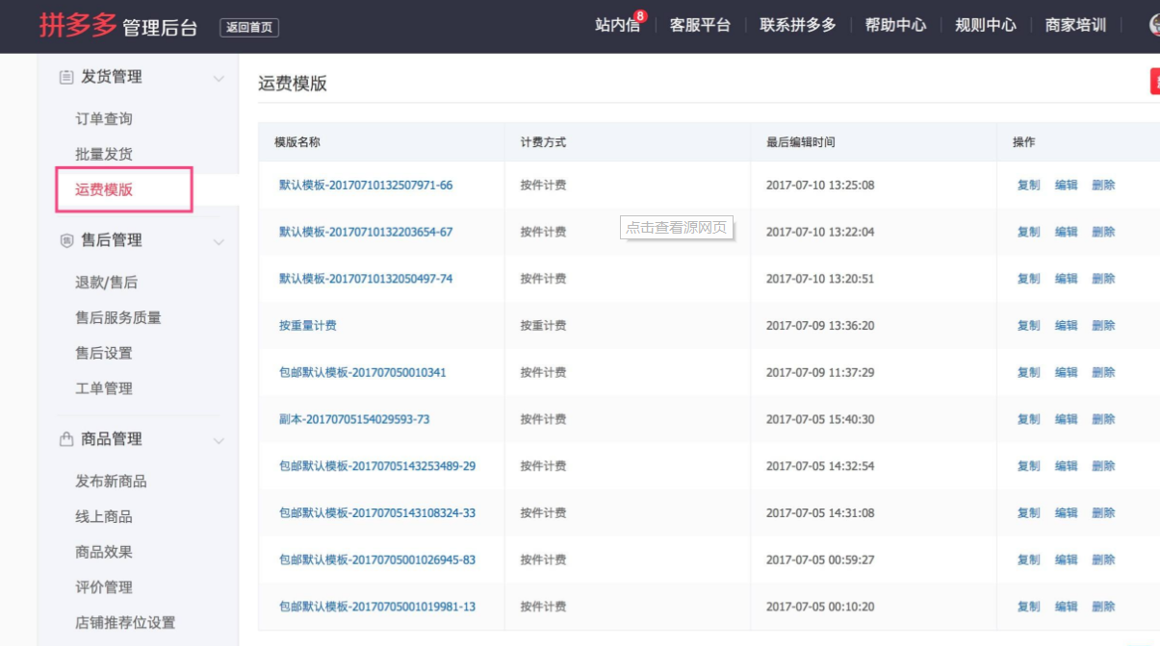This screenshot has height=646, width=1160.
Task: Collapse the 售后管理 section chevron
Action: tap(219, 241)
